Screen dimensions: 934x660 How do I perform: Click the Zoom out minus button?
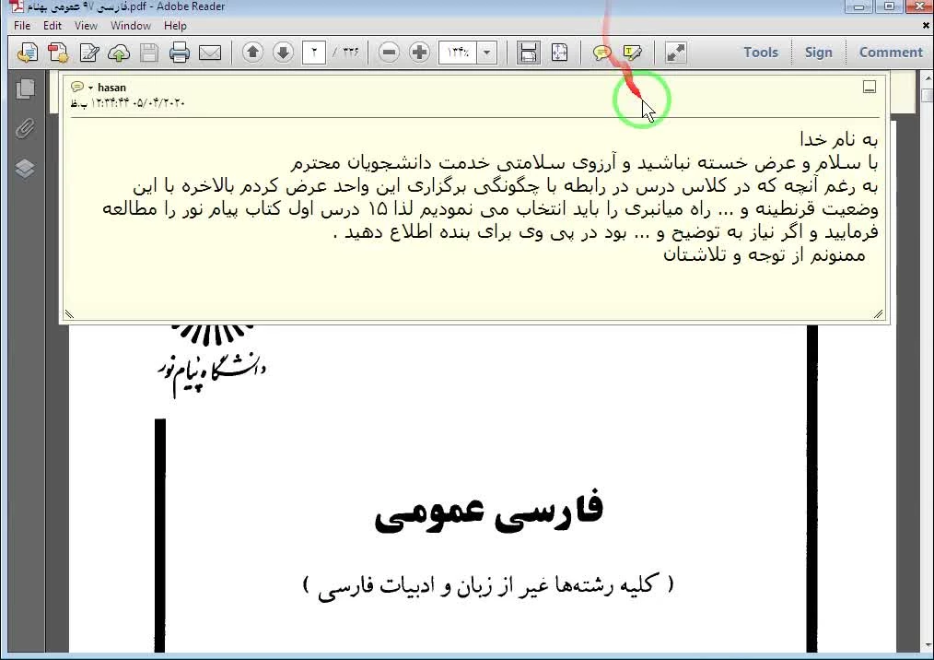click(389, 53)
